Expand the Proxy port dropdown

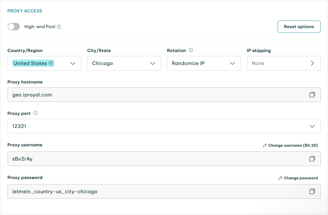[x=312, y=126]
